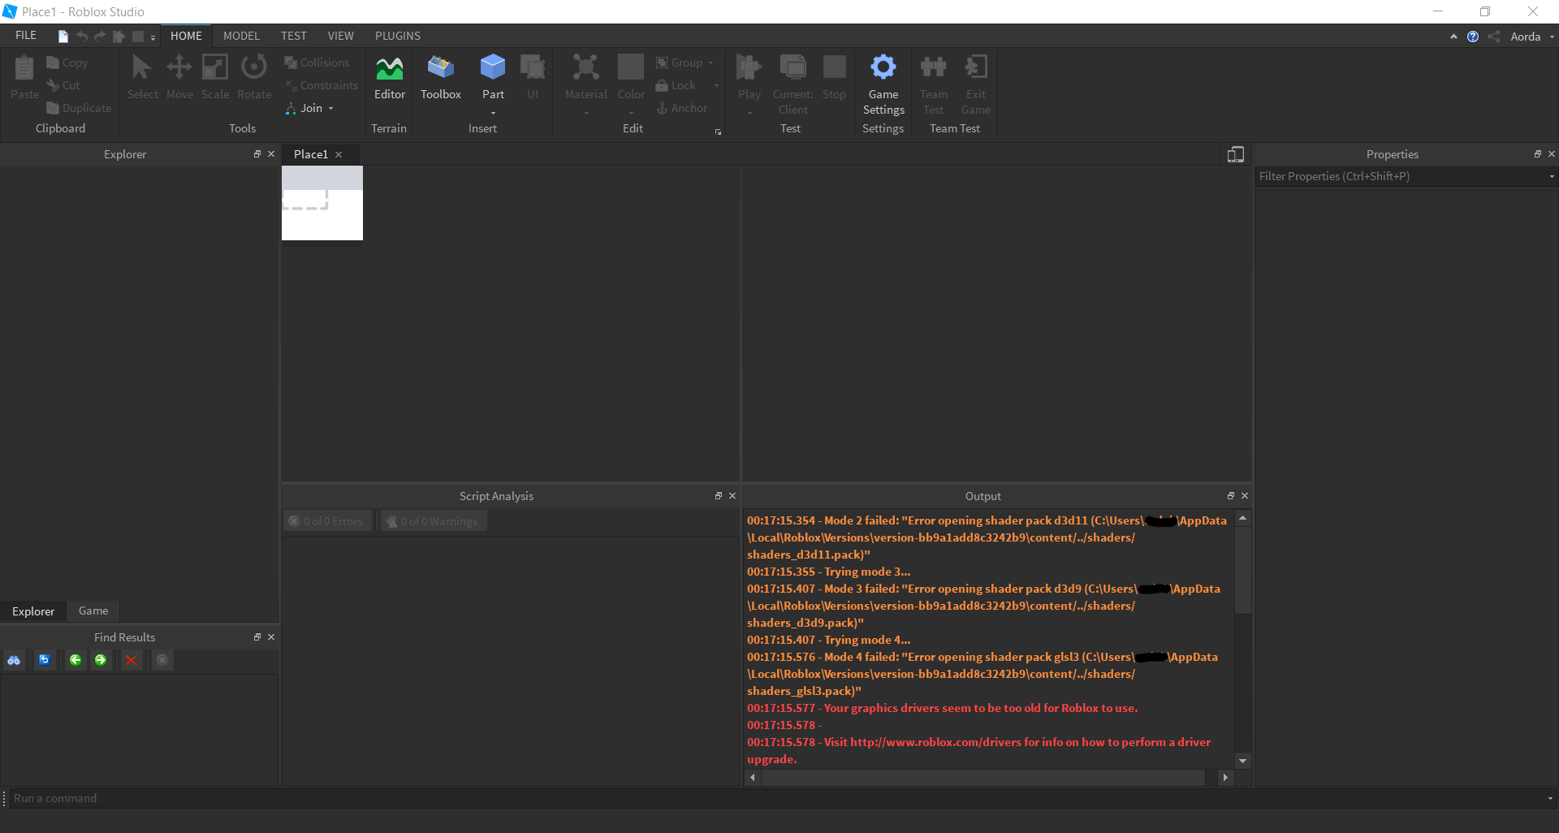Start a Team Test session
Screen dimensions: 1559x833
pyautogui.click(x=934, y=84)
